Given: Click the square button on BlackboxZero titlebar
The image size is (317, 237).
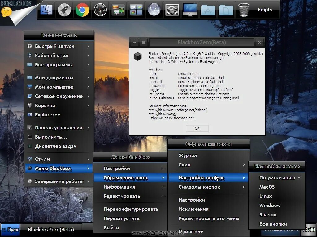Looking at the screenshot, I should tap(144, 42).
